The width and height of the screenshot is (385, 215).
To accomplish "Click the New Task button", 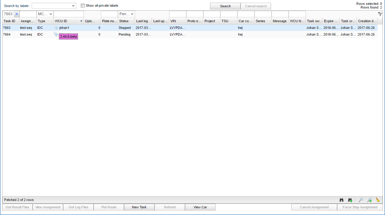I will (139, 207).
